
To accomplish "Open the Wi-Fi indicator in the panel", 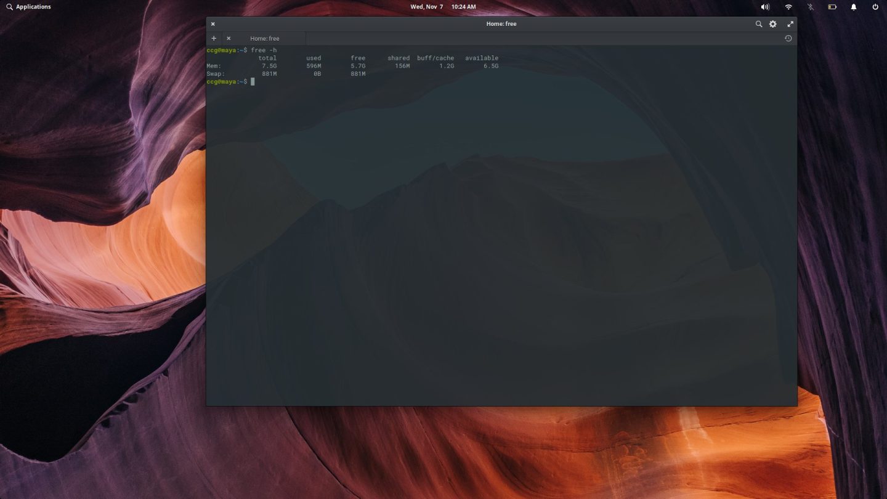I will pyautogui.click(x=788, y=6).
